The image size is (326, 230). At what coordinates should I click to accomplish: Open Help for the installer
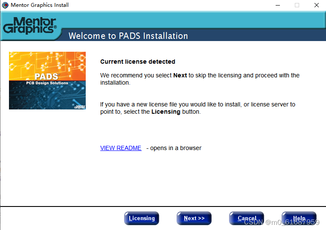(x=299, y=218)
